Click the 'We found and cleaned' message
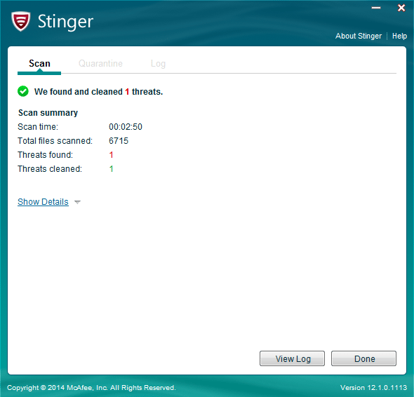Screen dimensions: 414x397 [x=98, y=92]
